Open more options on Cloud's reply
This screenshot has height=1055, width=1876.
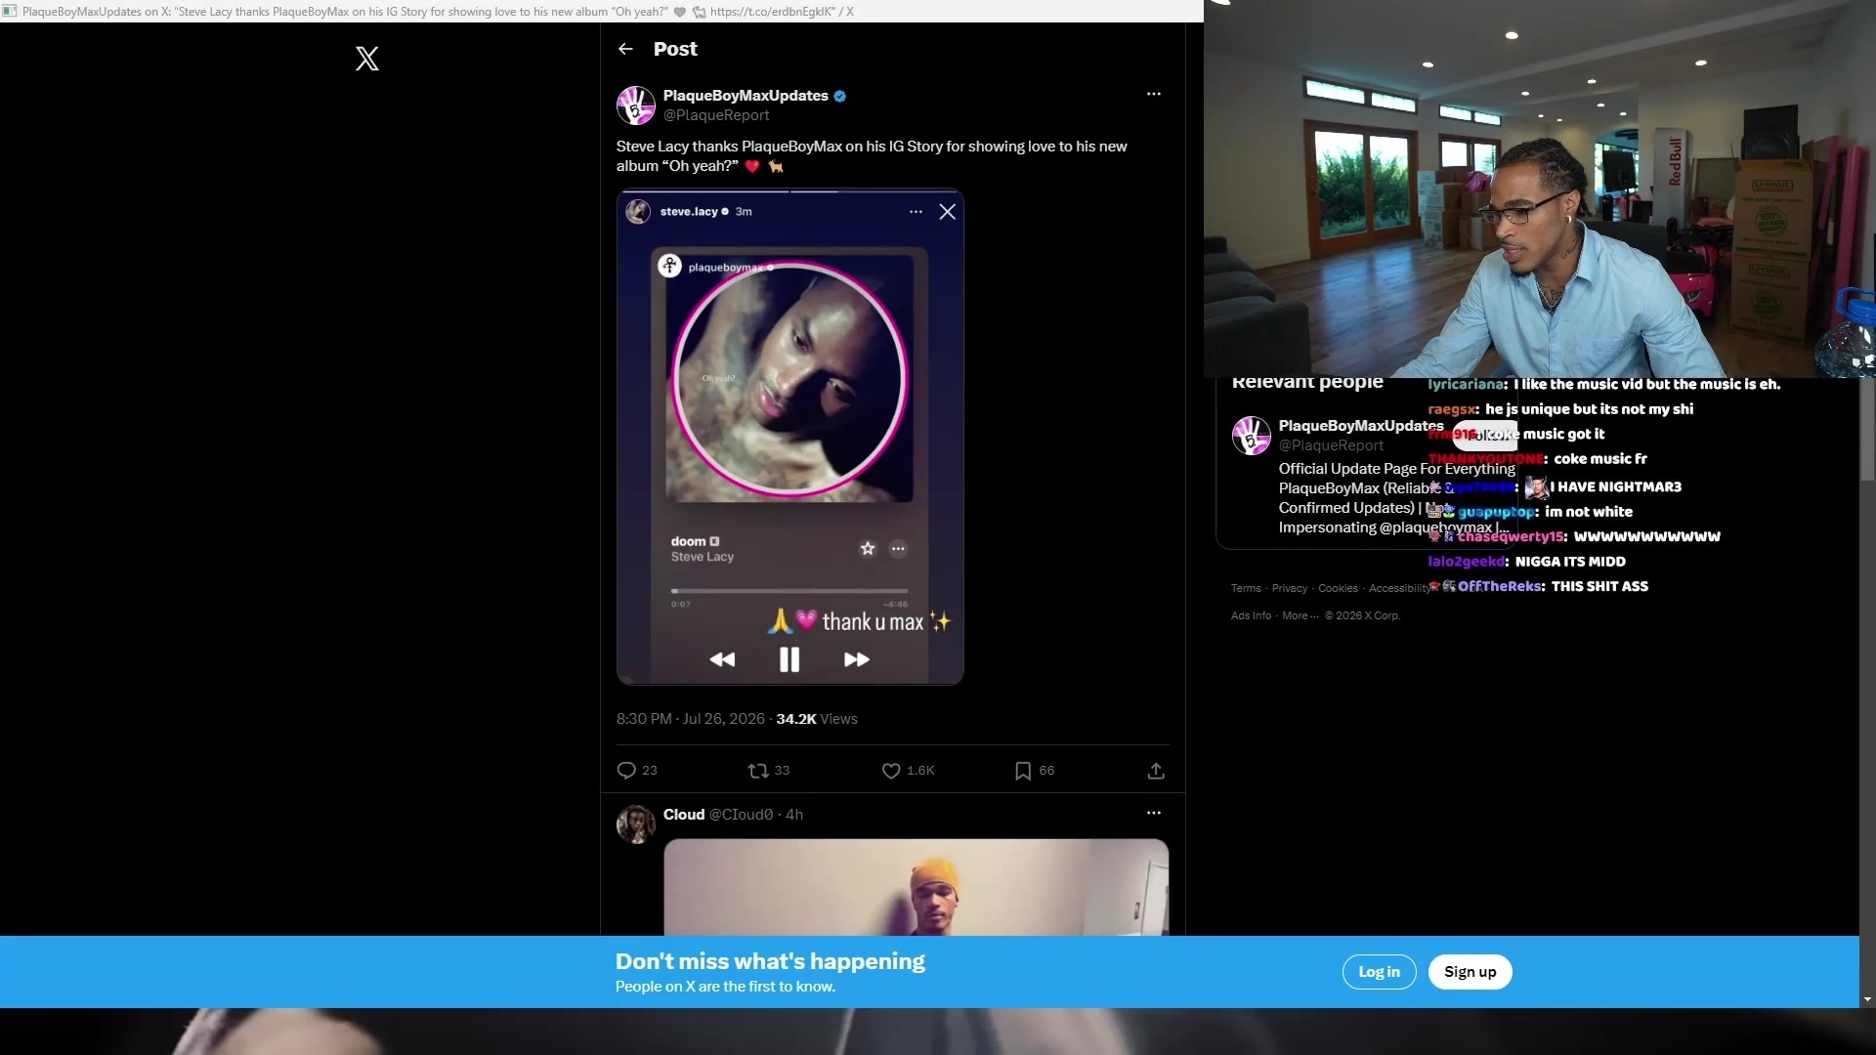(1154, 813)
